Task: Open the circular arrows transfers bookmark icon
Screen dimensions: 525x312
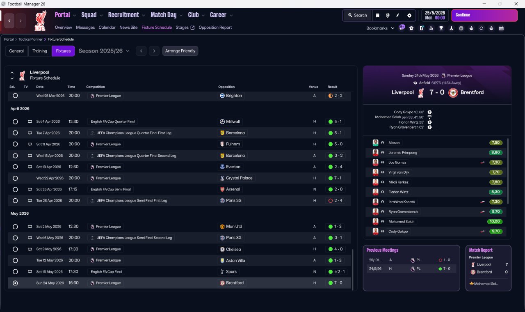Action: [x=481, y=28]
